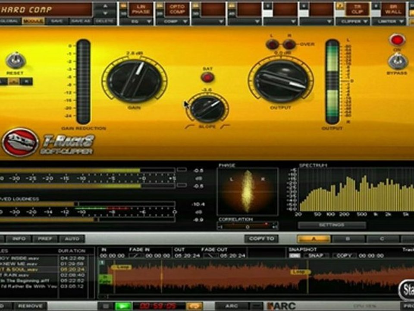Image resolution: width=414 pixels, height=311 pixels.
Task: Click the second Loop marker on the waveform
Action: (301, 272)
